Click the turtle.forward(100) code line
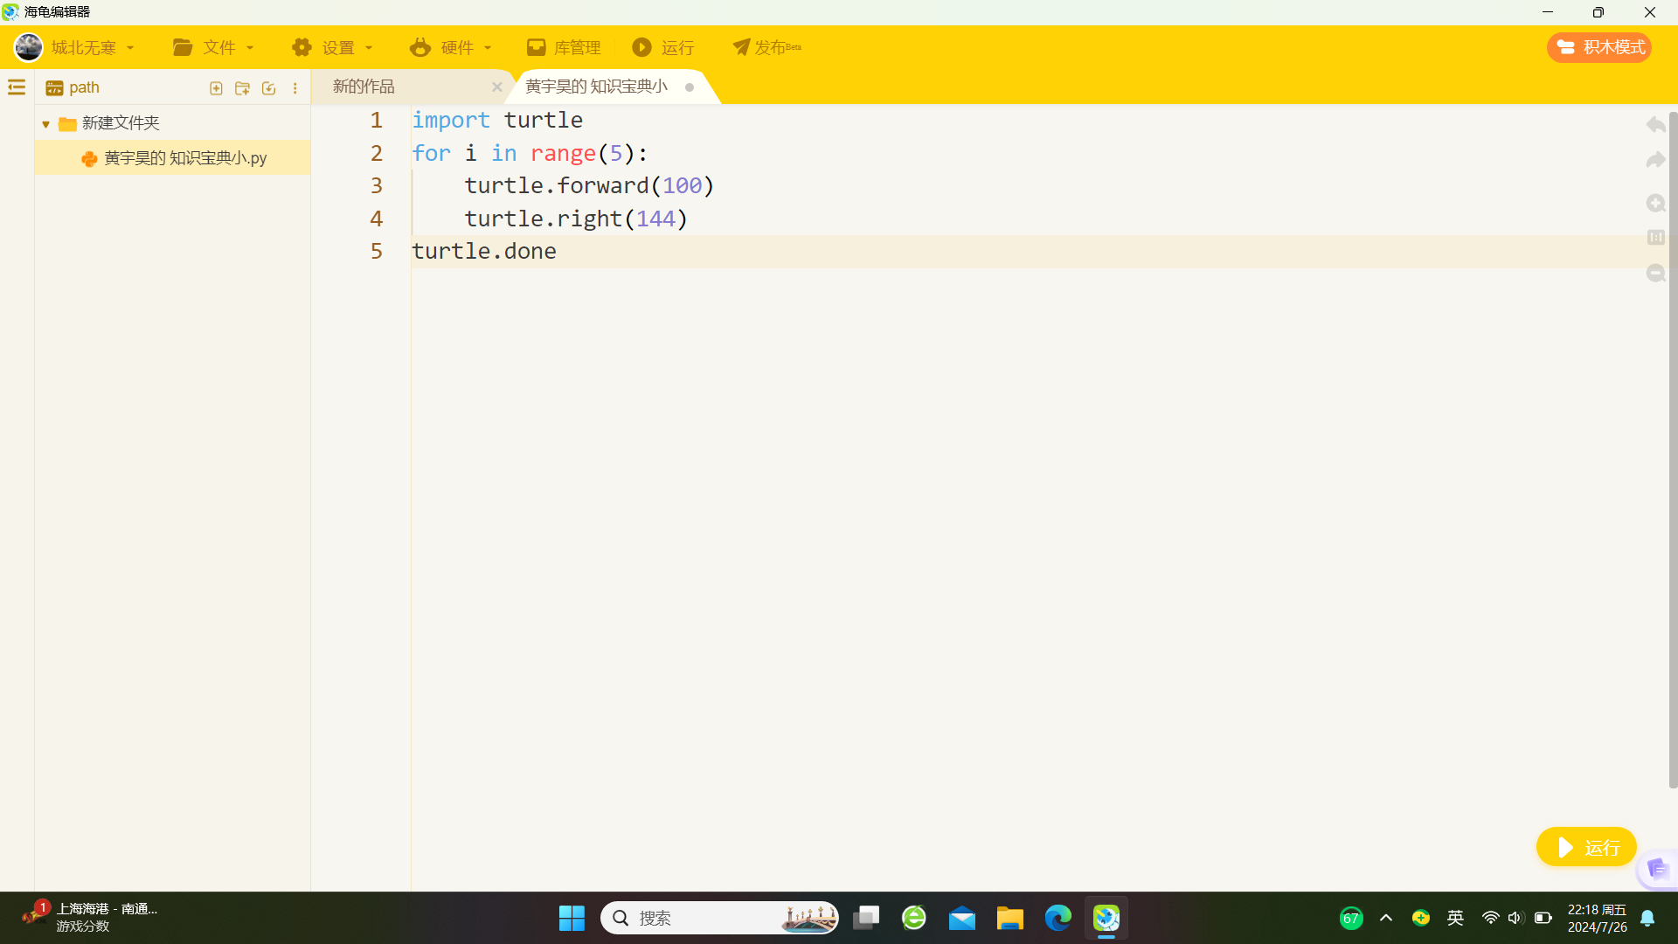This screenshot has height=944, width=1678. point(589,185)
